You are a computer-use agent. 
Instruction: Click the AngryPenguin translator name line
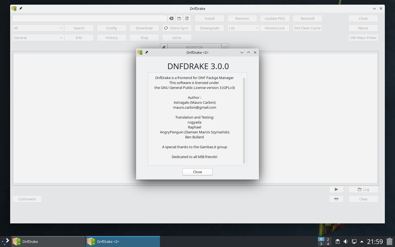[194, 132]
